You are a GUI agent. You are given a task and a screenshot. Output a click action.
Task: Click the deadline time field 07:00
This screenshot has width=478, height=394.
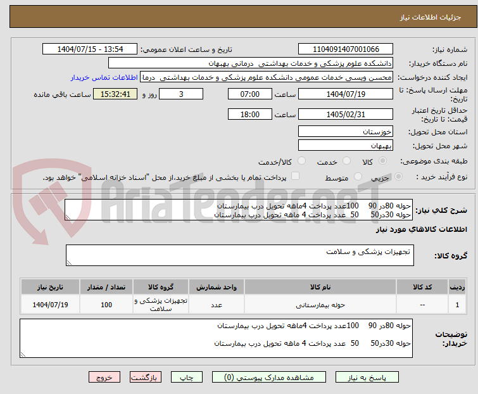point(250,94)
